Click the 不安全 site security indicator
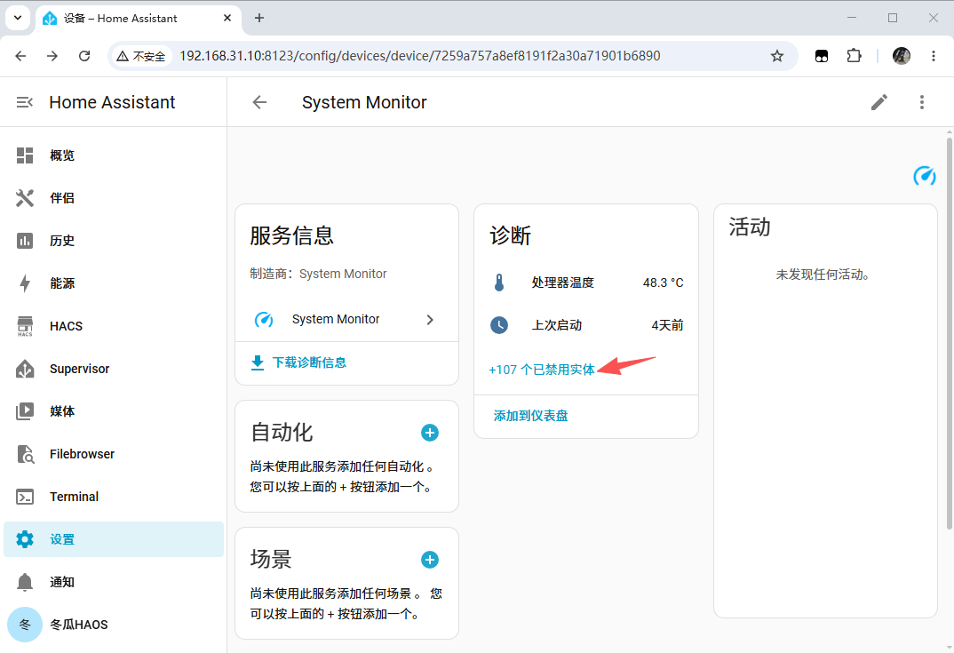Image resolution: width=954 pixels, height=653 pixels. click(141, 56)
